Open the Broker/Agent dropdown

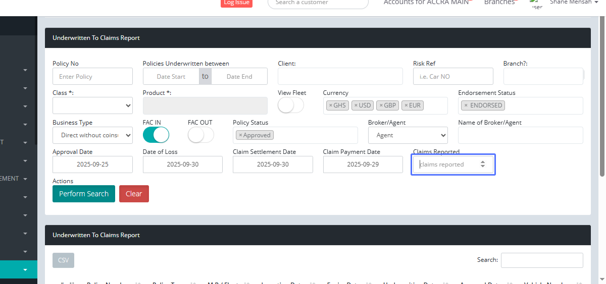pos(408,135)
